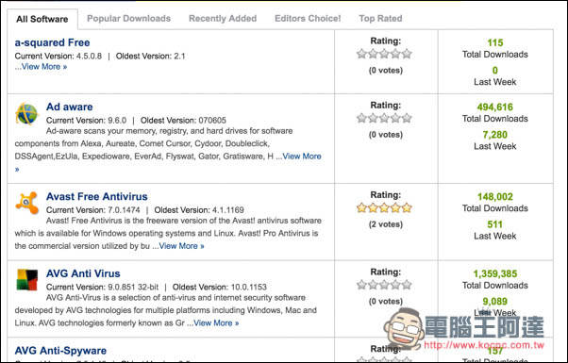Open the Ad aware title link
Viewport: 568px width, 363px height.
(69, 107)
